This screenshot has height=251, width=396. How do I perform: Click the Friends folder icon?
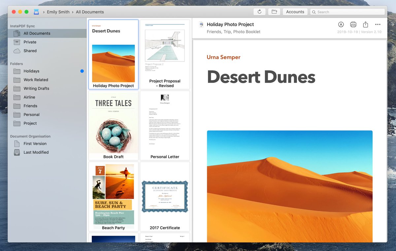point(17,106)
